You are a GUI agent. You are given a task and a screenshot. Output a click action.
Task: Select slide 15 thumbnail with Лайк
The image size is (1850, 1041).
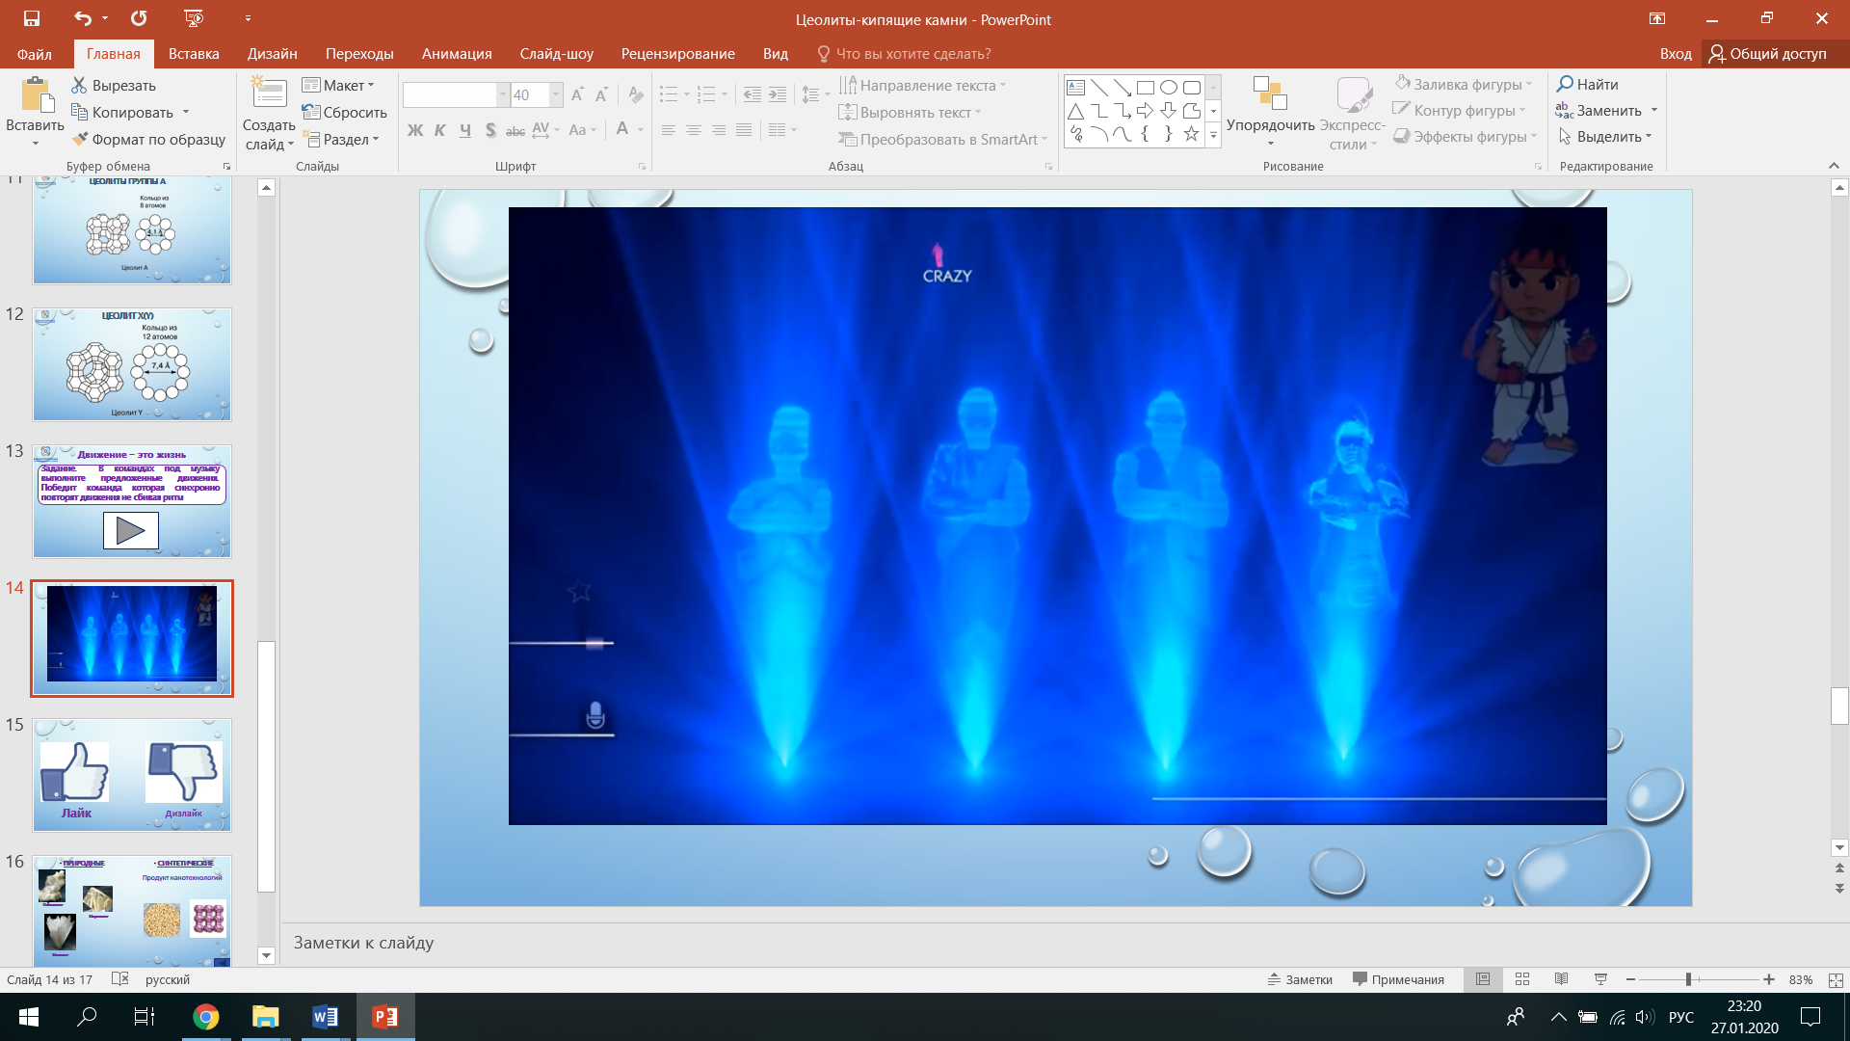[132, 775]
